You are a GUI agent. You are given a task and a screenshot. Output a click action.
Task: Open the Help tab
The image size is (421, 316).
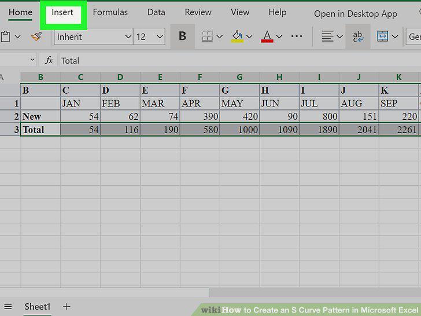[278, 12]
